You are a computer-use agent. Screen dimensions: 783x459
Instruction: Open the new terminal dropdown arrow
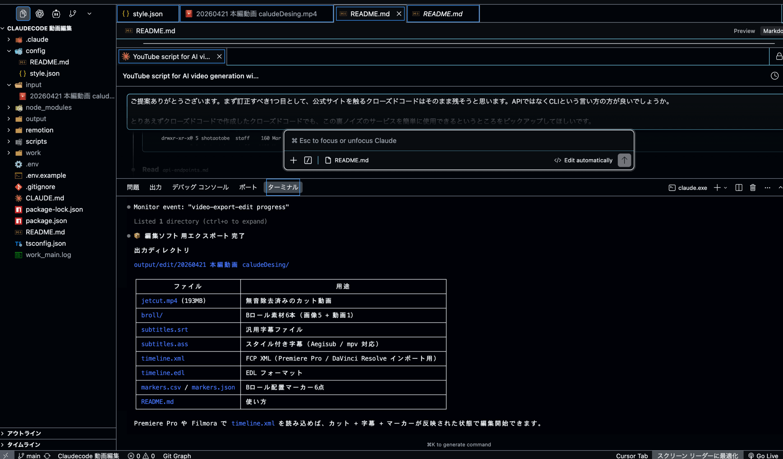[725, 187]
